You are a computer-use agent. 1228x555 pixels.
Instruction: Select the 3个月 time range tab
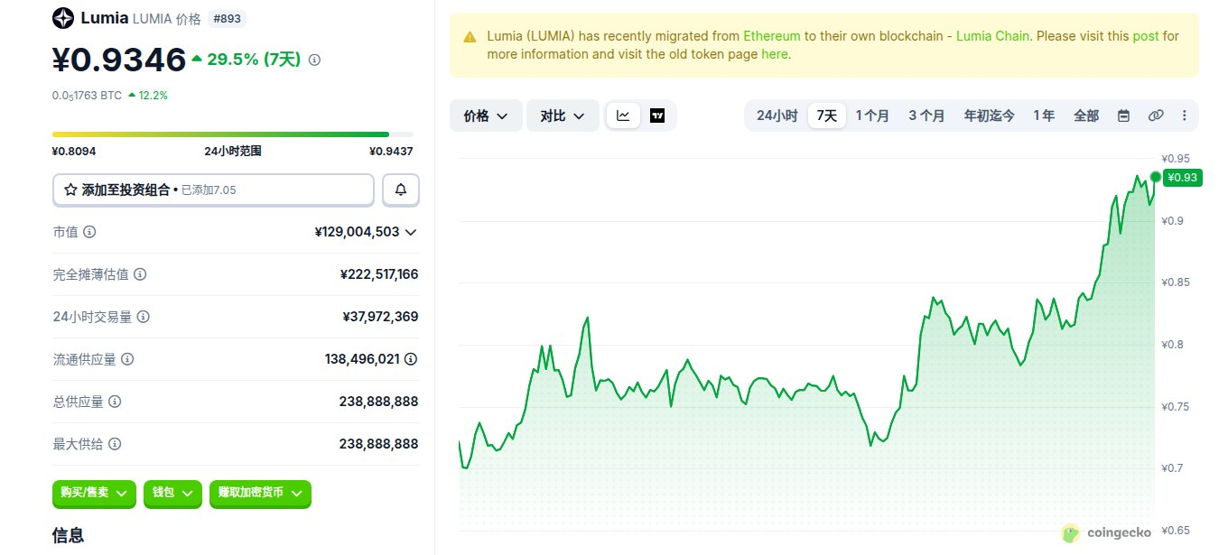coord(926,116)
